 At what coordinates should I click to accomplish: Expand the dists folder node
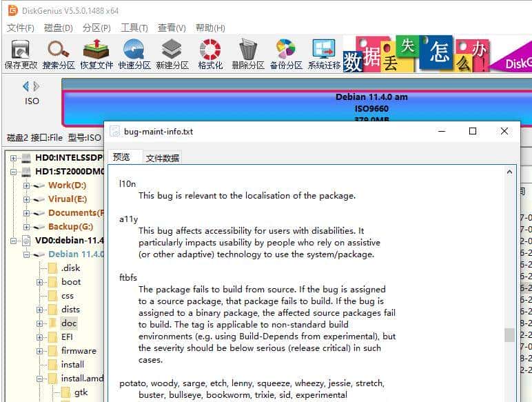[x=40, y=310]
